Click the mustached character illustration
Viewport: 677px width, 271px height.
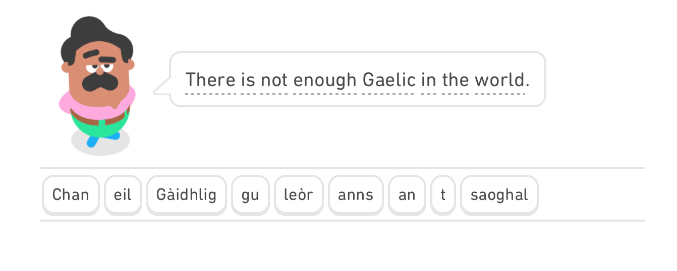(x=97, y=86)
